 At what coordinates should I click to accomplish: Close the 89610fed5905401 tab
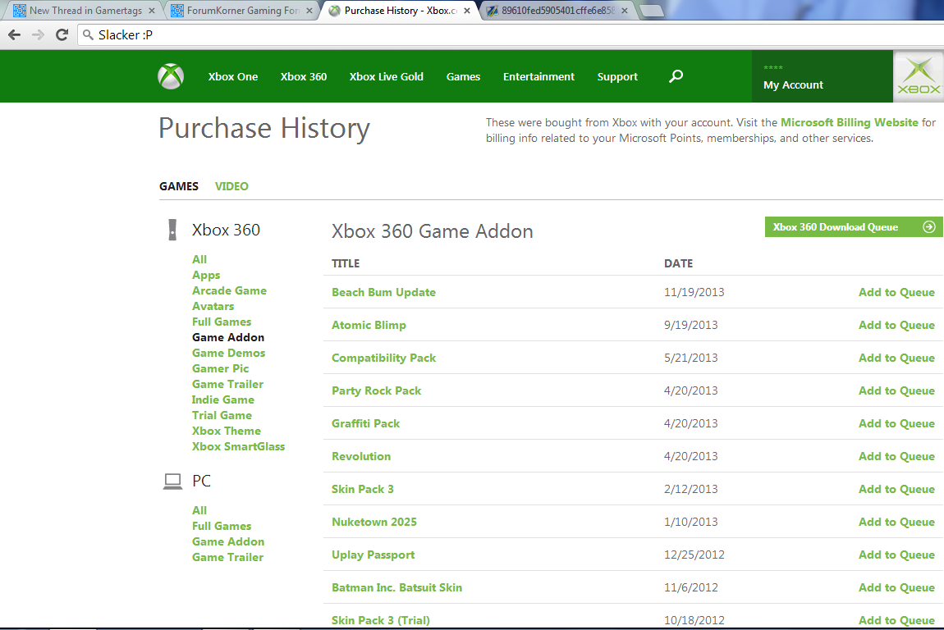tap(625, 11)
